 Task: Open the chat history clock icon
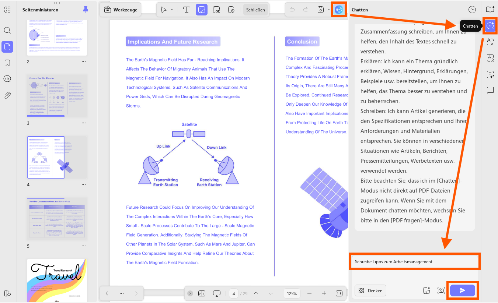click(472, 10)
